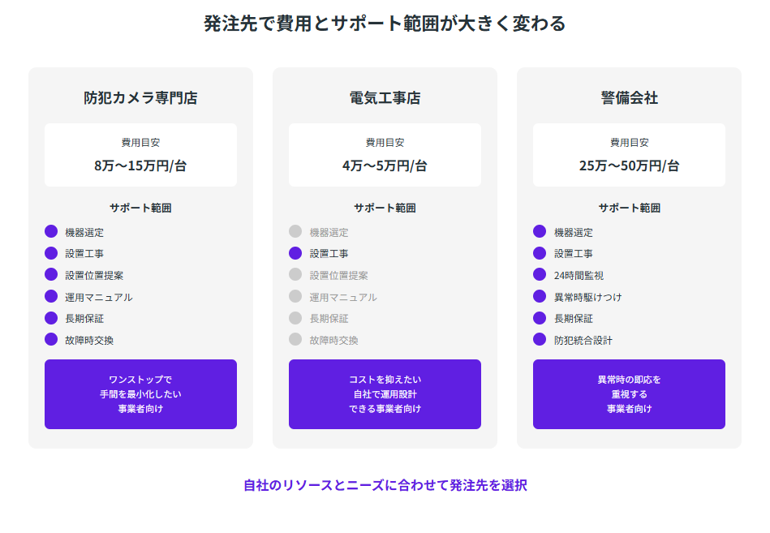Click the bullet dot beside 異常時駆けつけ
The image size is (770, 533).
pos(540,296)
